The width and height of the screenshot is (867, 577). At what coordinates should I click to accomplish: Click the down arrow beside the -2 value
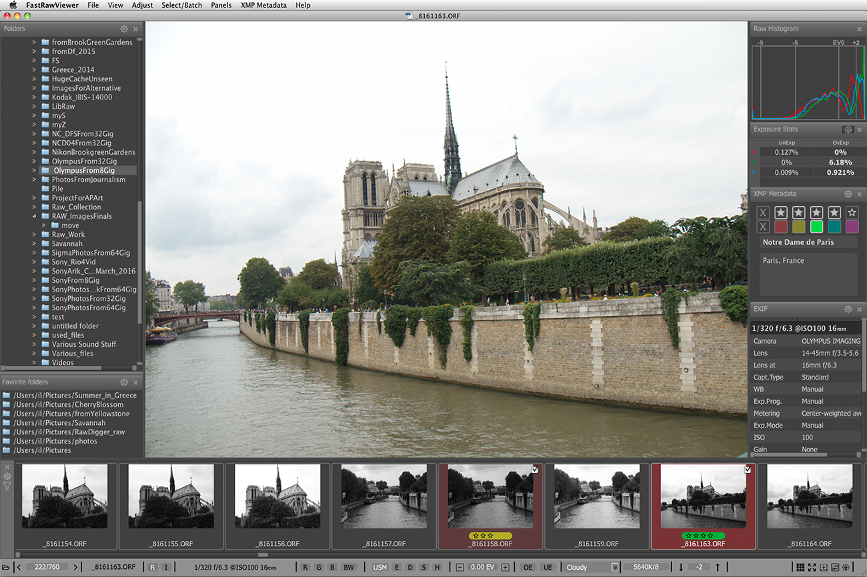(681, 567)
